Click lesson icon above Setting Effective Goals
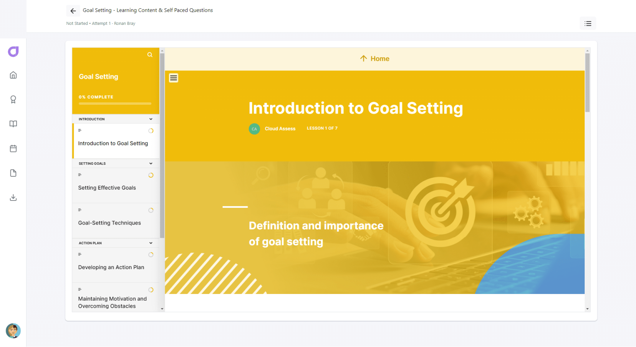Screen dimensions: 636x347 click(x=80, y=175)
